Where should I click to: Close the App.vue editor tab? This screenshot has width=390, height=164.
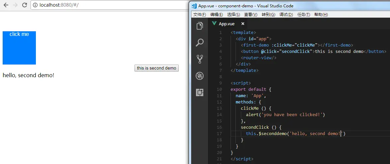tap(243, 24)
